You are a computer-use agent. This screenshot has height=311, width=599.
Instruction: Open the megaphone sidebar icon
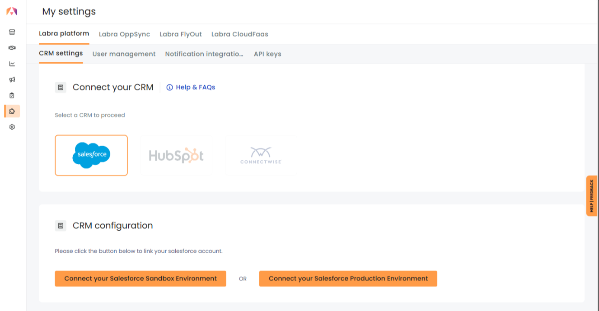pyautogui.click(x=12, y=79)
